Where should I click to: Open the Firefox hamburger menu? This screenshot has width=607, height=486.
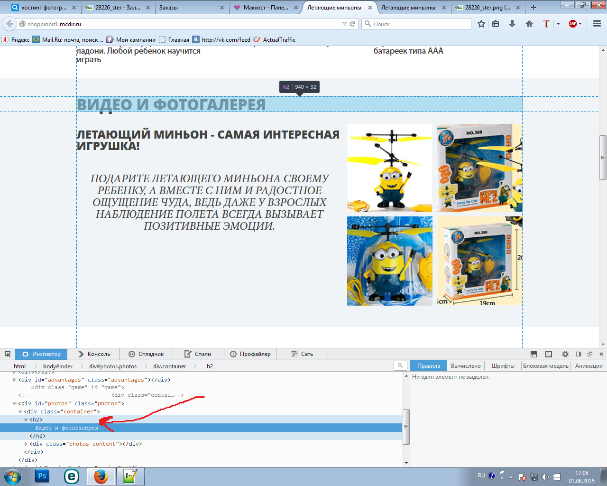click(x=597, y=24)
